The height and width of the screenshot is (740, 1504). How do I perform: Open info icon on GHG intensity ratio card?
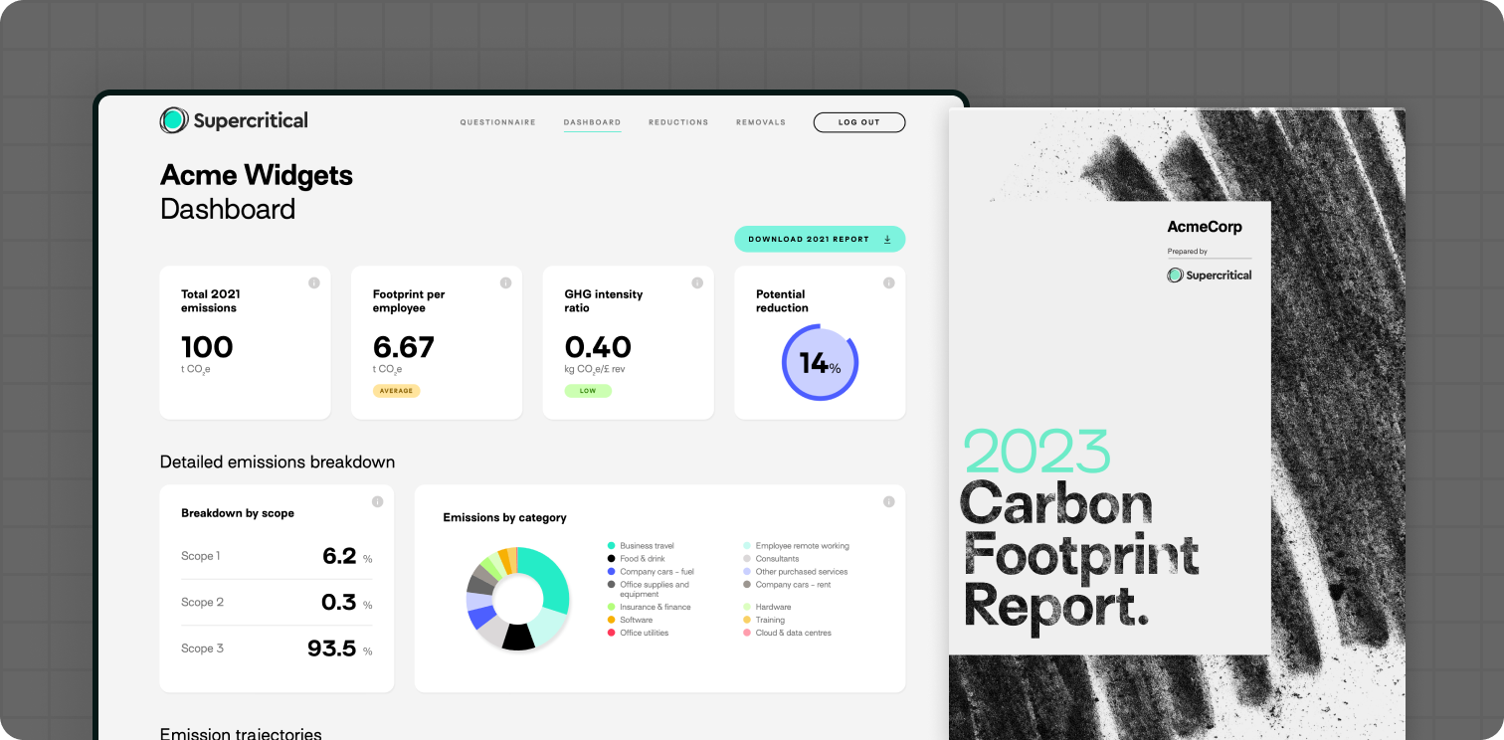tap(697, 283)
